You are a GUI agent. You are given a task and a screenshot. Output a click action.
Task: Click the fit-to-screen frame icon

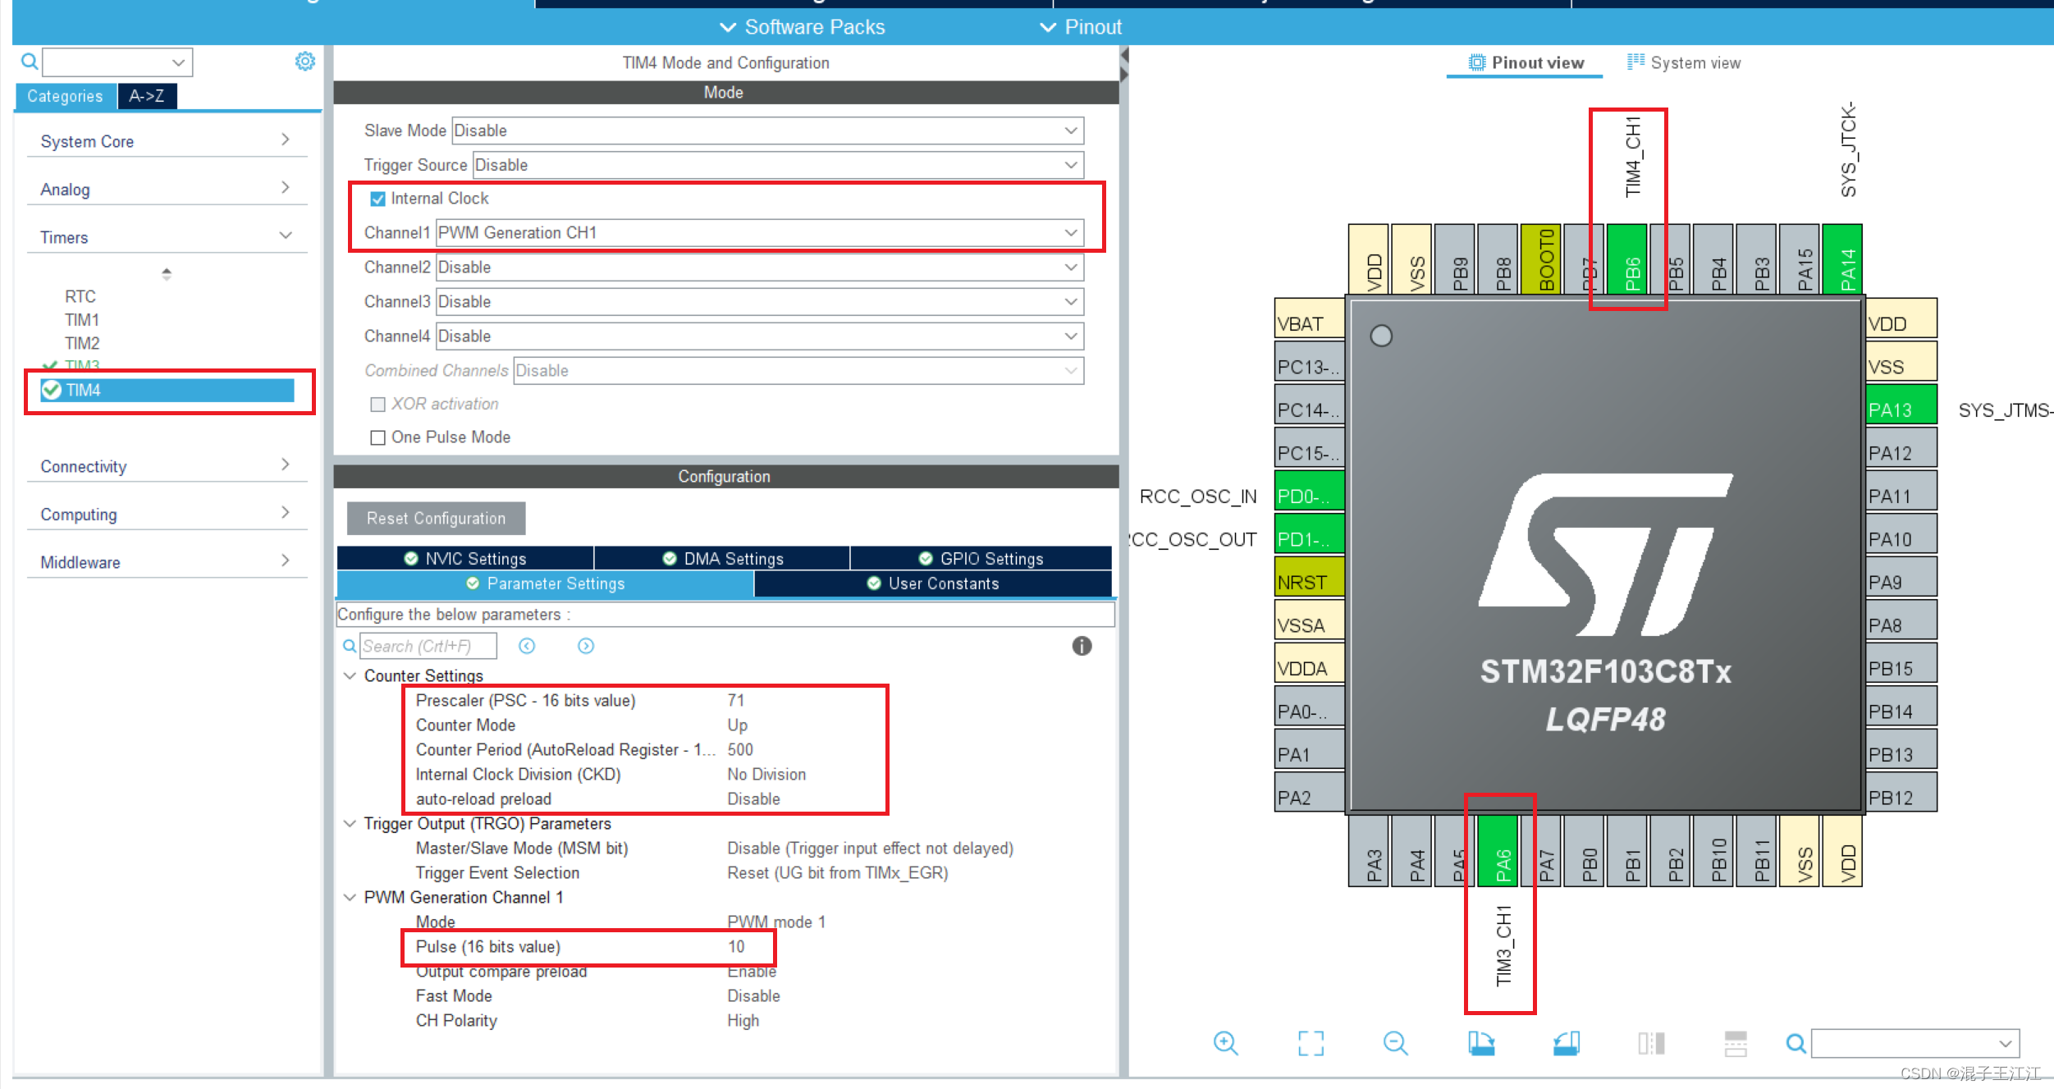(x=1311, y=1043)
